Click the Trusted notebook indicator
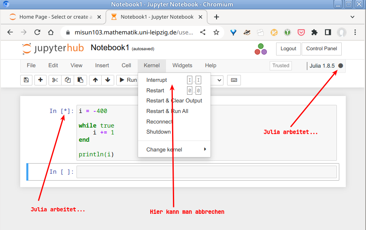Viewport: 366px width, 230px height. [x=281, y=66]
